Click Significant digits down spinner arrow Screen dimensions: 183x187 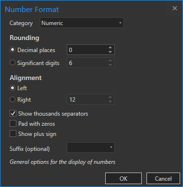coord(110,65)
